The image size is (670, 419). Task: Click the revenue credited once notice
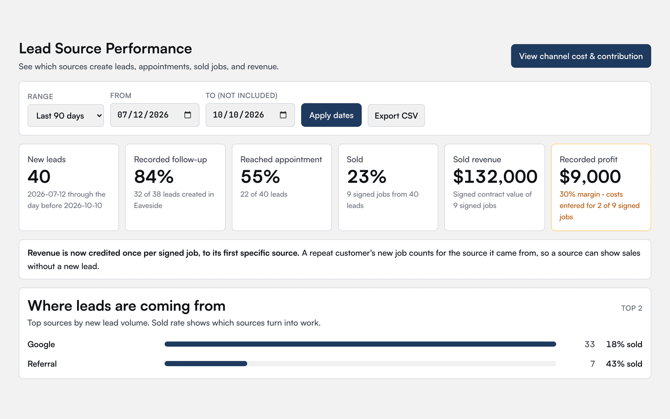335,259
